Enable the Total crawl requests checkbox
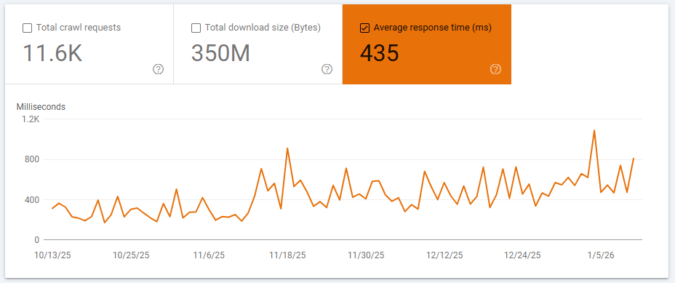Image resolution: width=675 pixels, height=283 pixels. pos(27,28)
